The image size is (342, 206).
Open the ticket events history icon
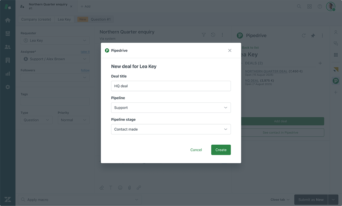click(213, 35)
